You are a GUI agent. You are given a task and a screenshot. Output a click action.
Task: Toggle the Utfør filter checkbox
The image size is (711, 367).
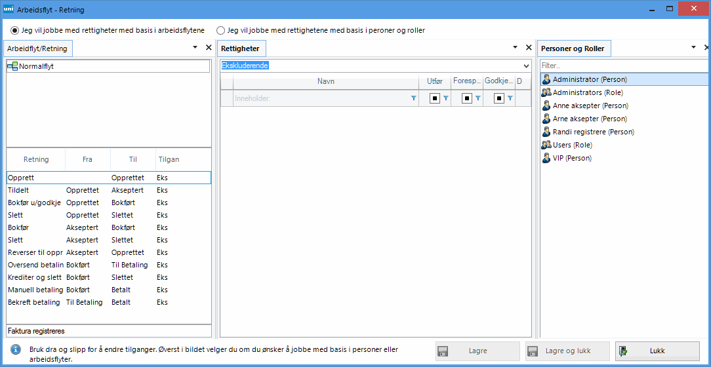pos(434,98)
